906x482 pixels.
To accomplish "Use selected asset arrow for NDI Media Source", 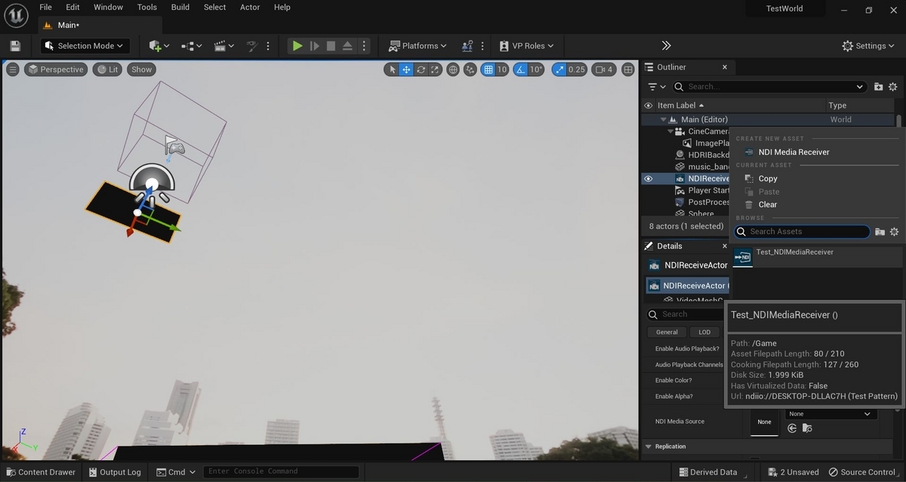I will pyautogui.click(x=792, y=428).
